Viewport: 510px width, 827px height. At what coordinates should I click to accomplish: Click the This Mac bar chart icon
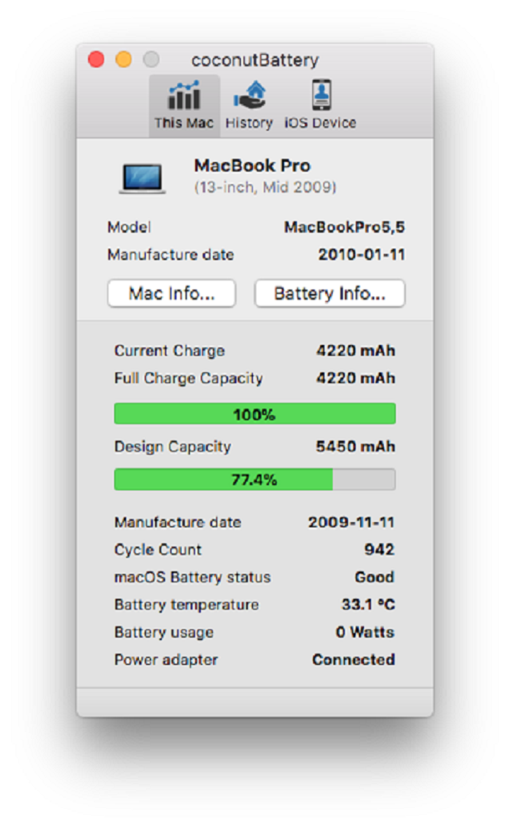point(184,96)
